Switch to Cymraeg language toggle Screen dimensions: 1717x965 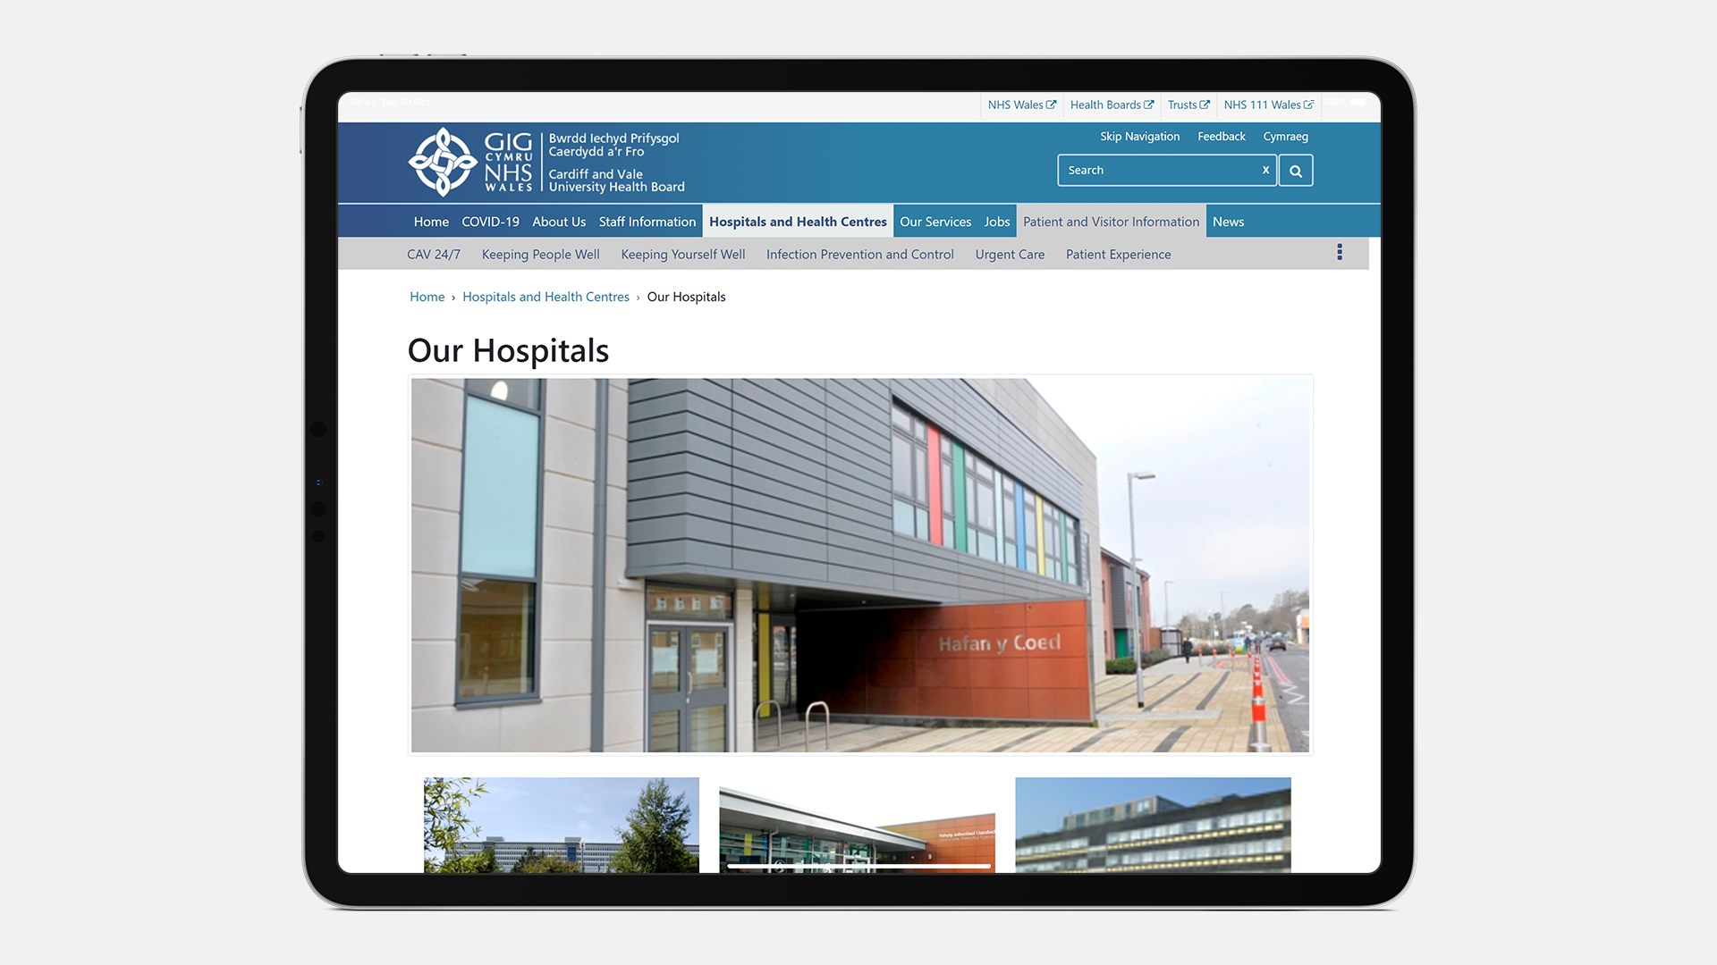click(x=1287, y=136)
